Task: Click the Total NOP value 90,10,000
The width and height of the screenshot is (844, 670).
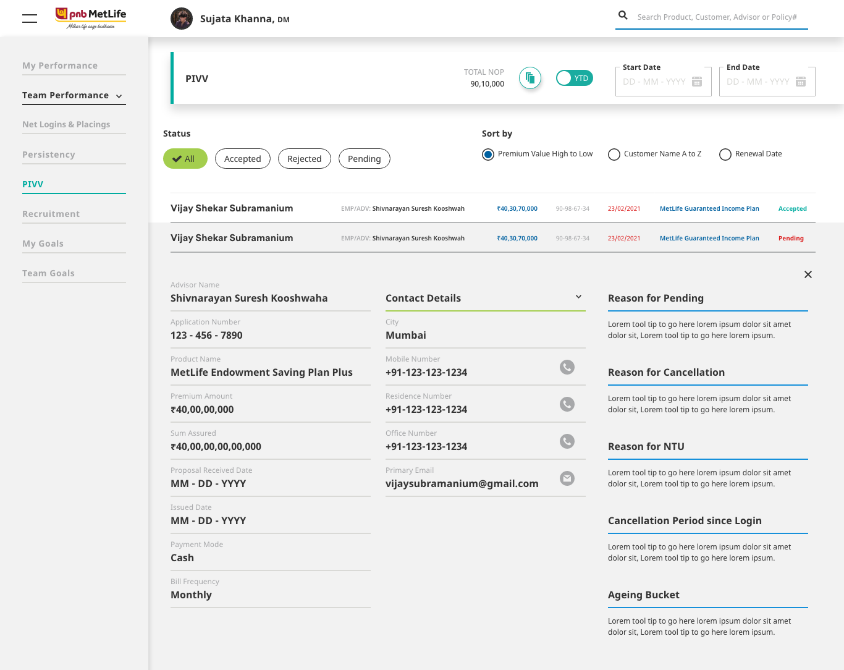Action: pyautogui.click(x=487, y=84)
